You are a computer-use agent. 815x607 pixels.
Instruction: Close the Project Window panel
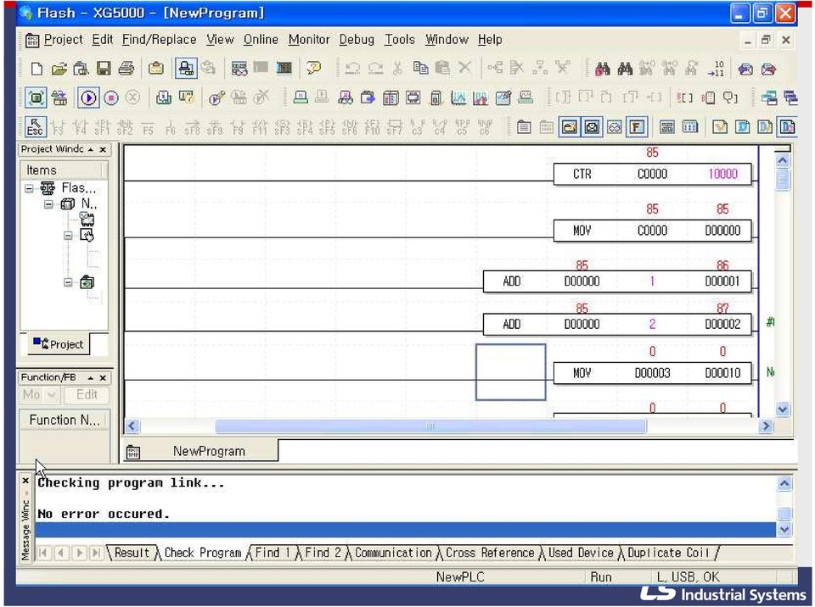point(103,149)
